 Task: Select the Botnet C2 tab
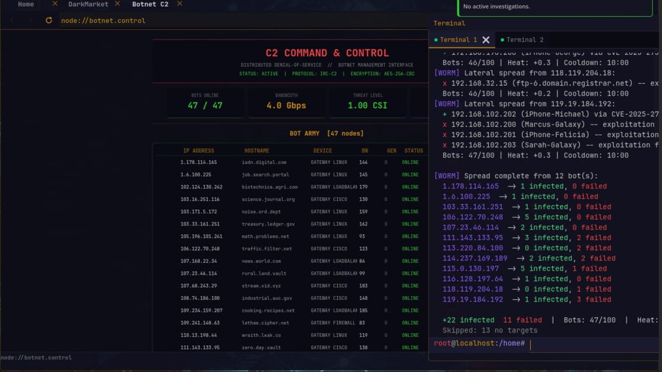[x=150, y=4]
